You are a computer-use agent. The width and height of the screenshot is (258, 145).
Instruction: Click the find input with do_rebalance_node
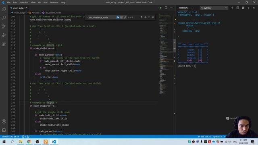102,17
